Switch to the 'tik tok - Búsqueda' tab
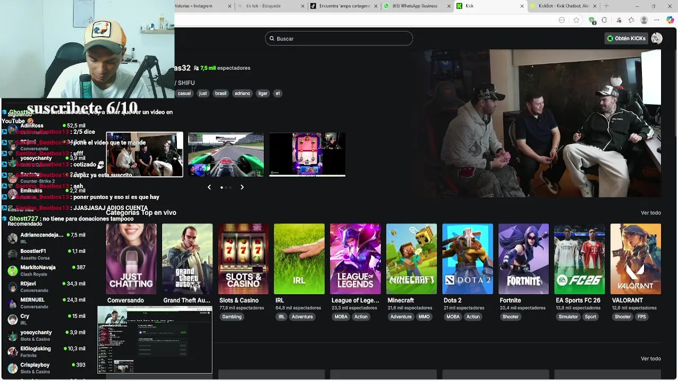 pos(270,6)
